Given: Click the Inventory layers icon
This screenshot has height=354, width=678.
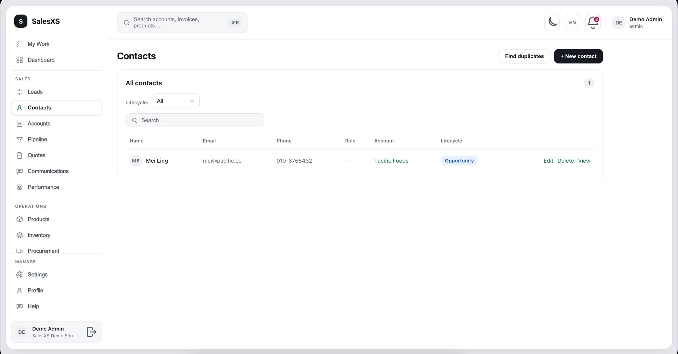Looking at the screenshot, I should point(20,235).
